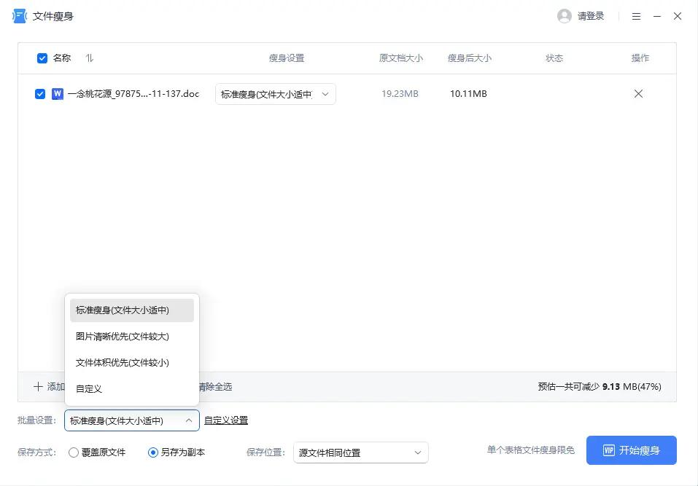Click the 添加 plus icon at bottom left
This screenshot has width=698, height=486.
click(x=37, y=387)
